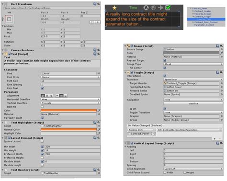Enable the Preferred Height checkbox

point(42,158)
